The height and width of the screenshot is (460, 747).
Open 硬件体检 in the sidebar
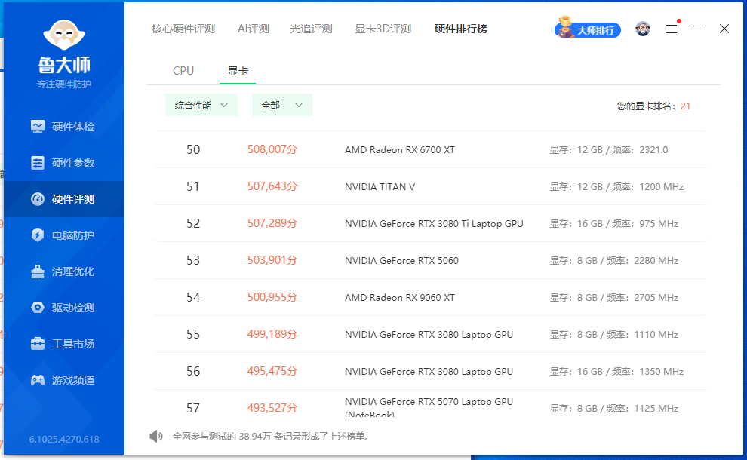[x=64, y=127]
